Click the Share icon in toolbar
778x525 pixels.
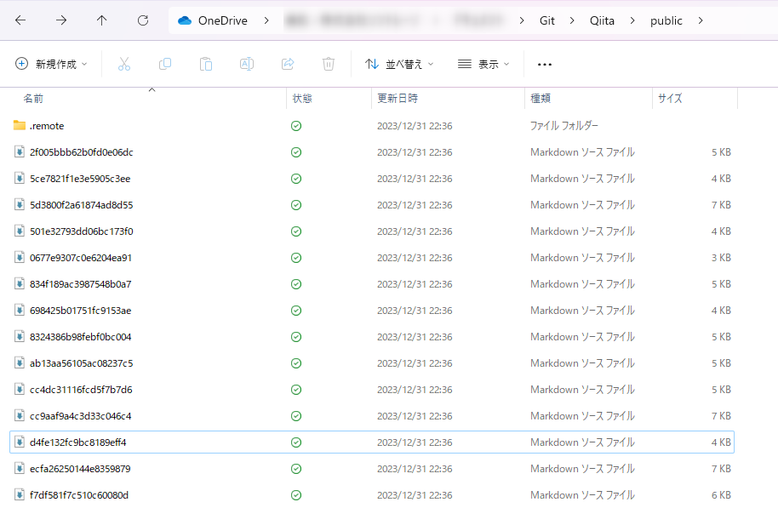tap(288, 64)
